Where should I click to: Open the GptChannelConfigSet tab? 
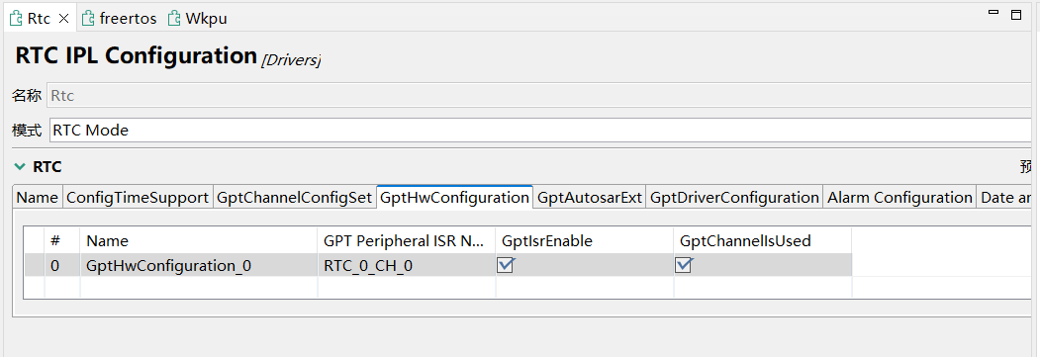[295, 198]
